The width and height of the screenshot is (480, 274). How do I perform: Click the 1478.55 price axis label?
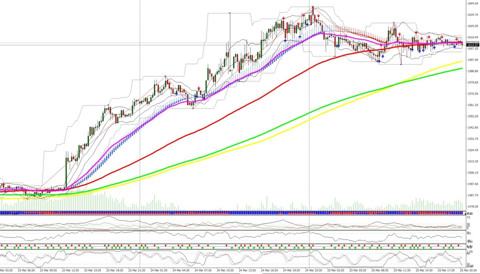(x=473, y=206)
